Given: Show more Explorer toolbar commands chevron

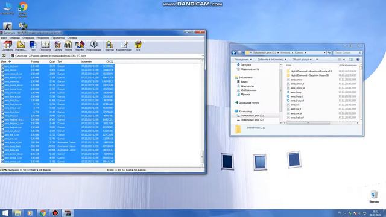Looking at the screenshot, I should point(317,60).
